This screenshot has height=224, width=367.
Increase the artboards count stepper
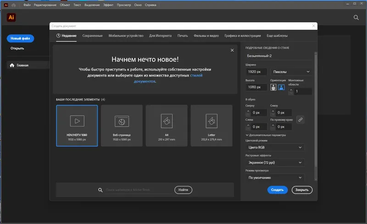tap(291, 90)
